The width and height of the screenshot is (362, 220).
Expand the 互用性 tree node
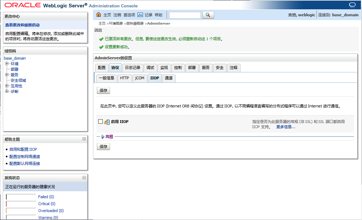pos(7,86)
